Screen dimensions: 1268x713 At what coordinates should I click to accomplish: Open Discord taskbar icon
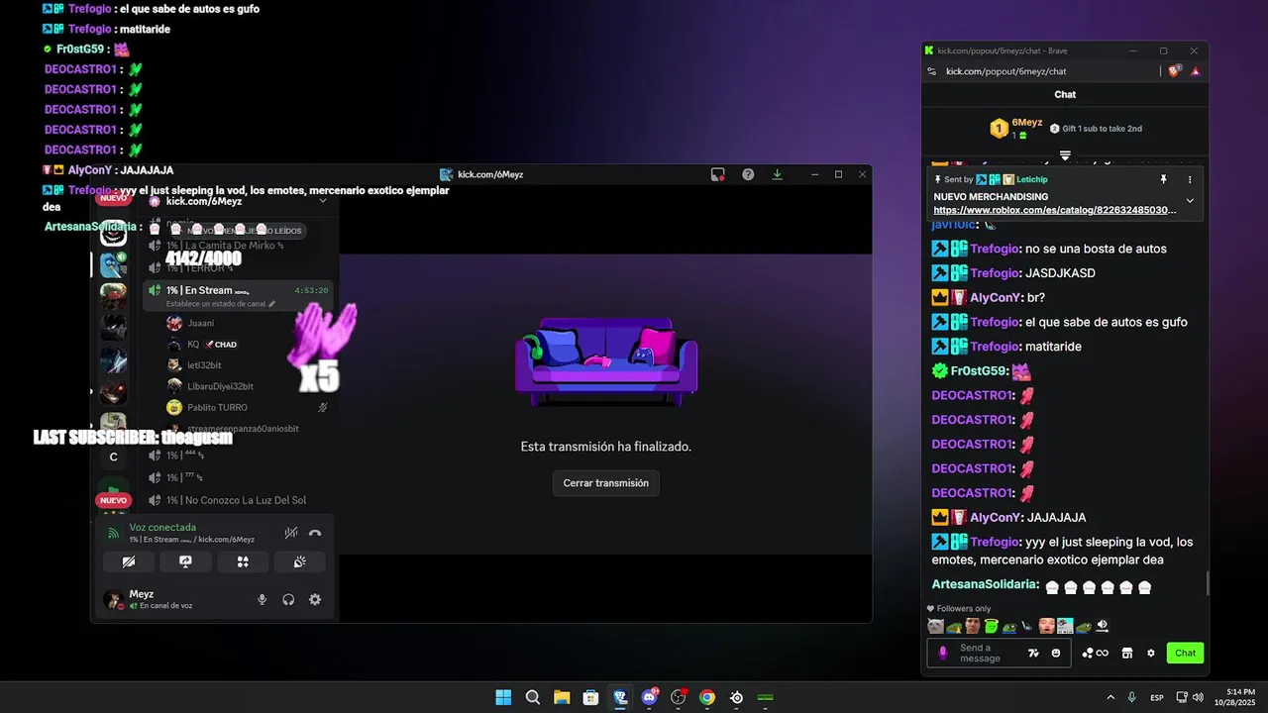[x=649, y=697]
